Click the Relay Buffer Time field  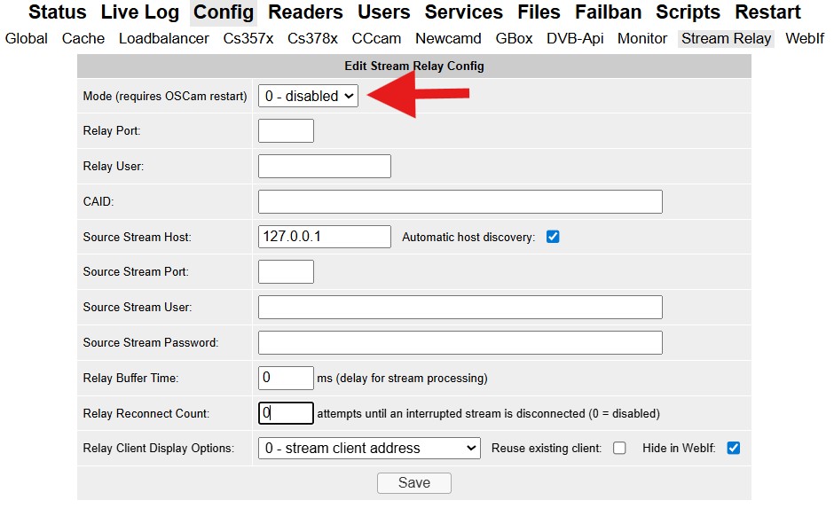pos(286,378)
